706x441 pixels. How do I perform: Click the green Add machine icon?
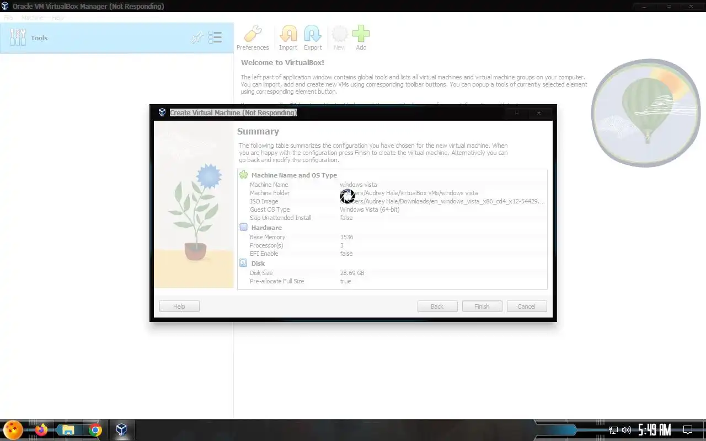pyautogui.click(x=361, y=37)
